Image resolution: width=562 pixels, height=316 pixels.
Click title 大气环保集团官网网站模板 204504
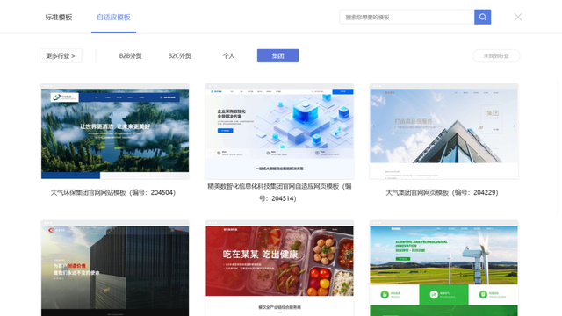coord(113,192)
